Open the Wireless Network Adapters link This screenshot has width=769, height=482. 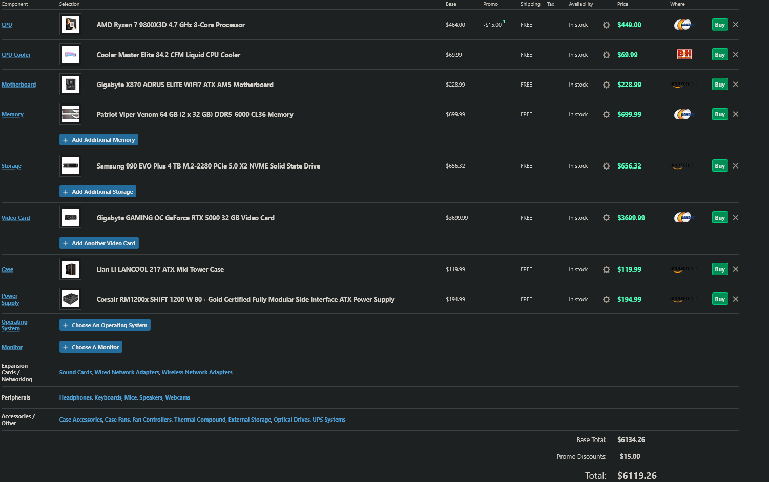click(197, 372)
